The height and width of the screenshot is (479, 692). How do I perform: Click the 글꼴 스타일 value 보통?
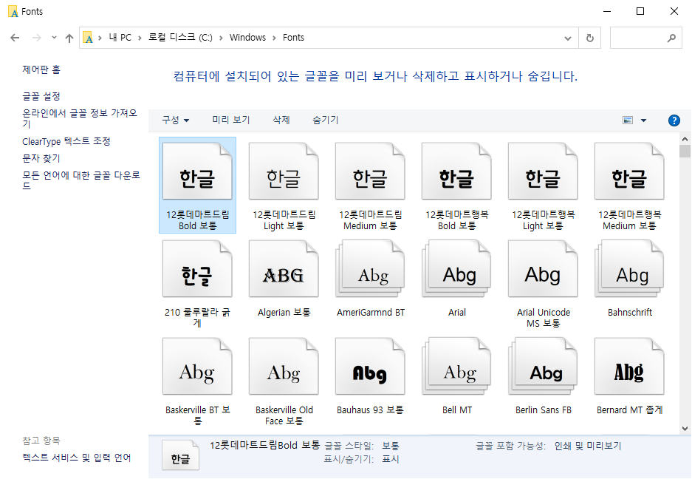[391, 446]
